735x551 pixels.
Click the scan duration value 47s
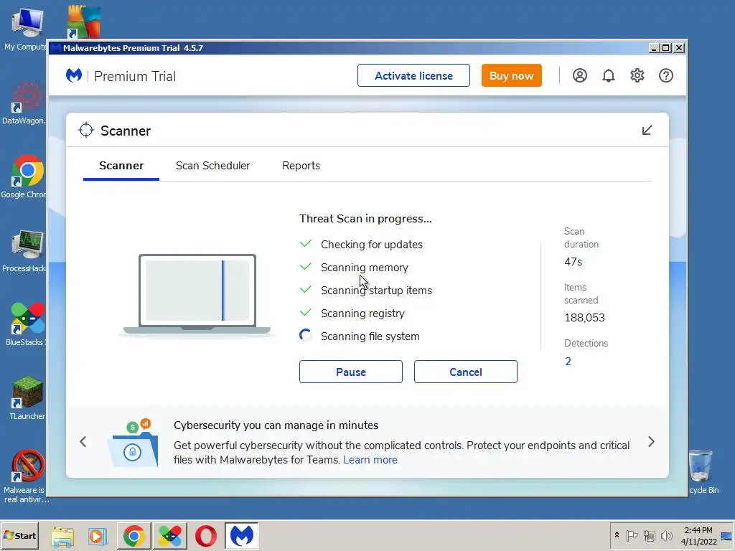point(574,262)
